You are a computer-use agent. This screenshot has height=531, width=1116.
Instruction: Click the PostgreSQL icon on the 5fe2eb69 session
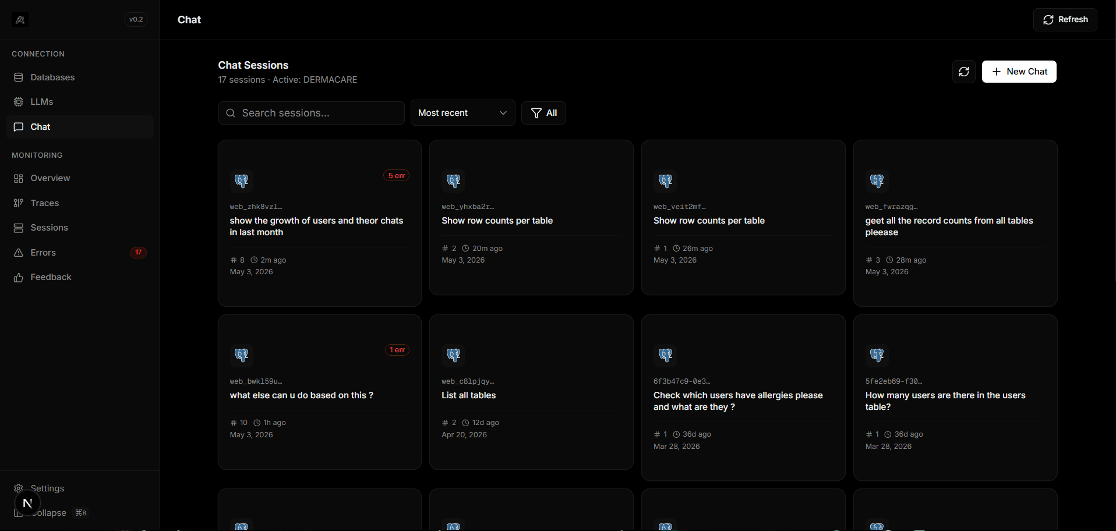877,355
